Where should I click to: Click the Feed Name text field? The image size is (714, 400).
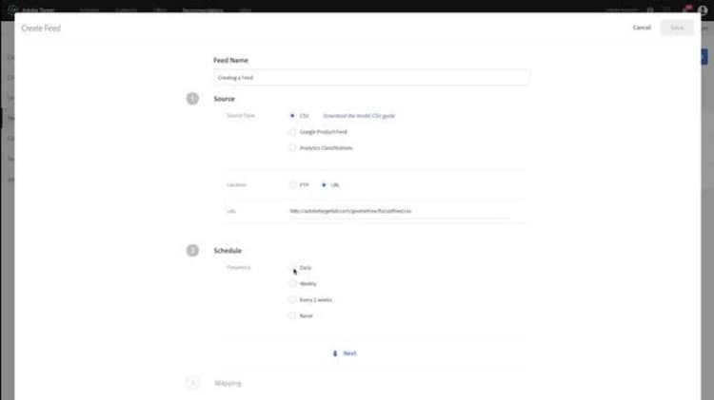(x=371, y=78)
